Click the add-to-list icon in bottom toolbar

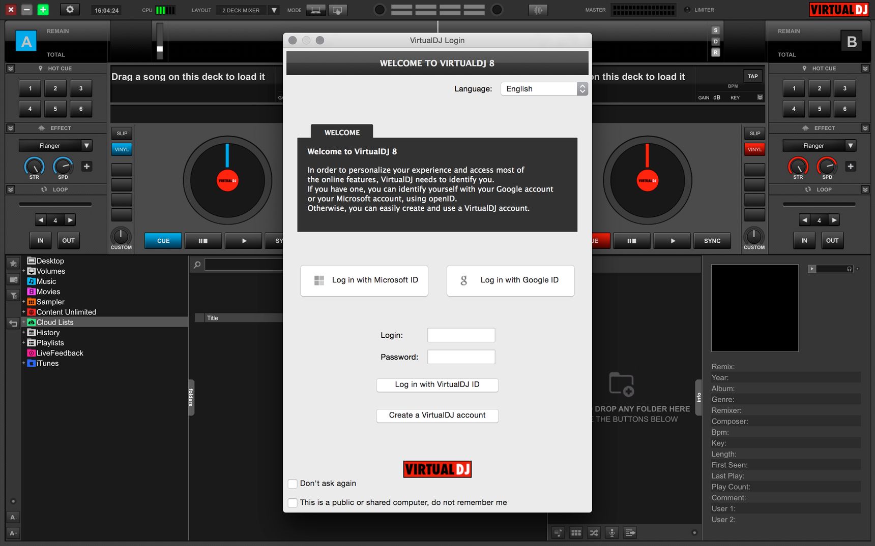(630, 533)
